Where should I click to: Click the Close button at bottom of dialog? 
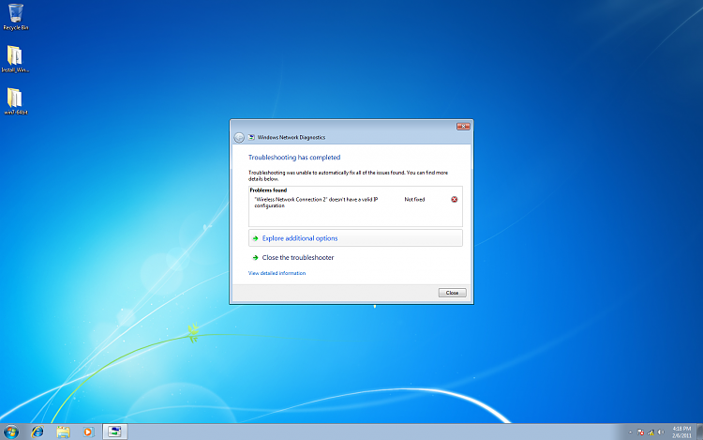click(x=452, y=293)
